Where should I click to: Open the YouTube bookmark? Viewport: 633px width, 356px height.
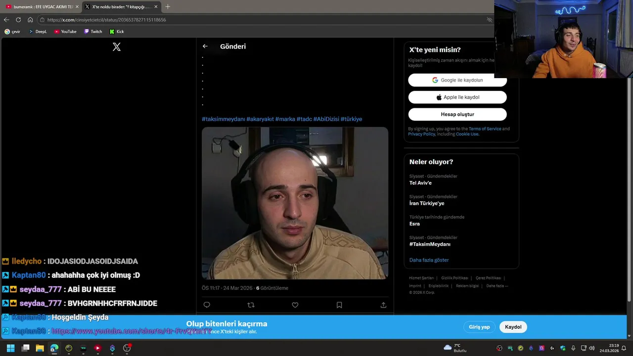point(65,32)
